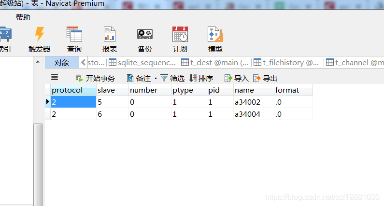Select pid cell in a34002 row
Viewport: 384px width, 206px height.
220,102
